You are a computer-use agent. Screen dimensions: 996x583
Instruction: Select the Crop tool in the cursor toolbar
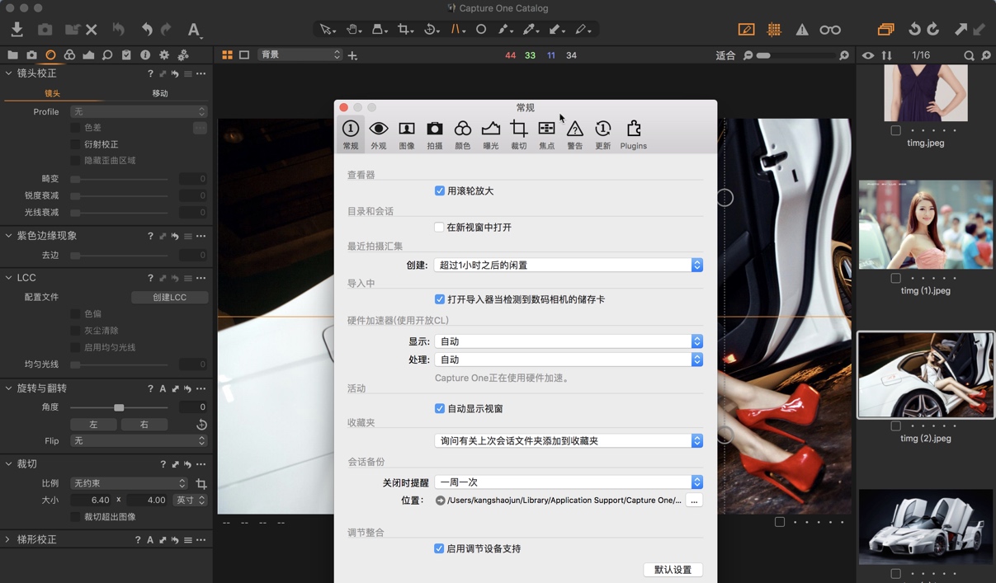pyautogui.click(x=405, y=29)
